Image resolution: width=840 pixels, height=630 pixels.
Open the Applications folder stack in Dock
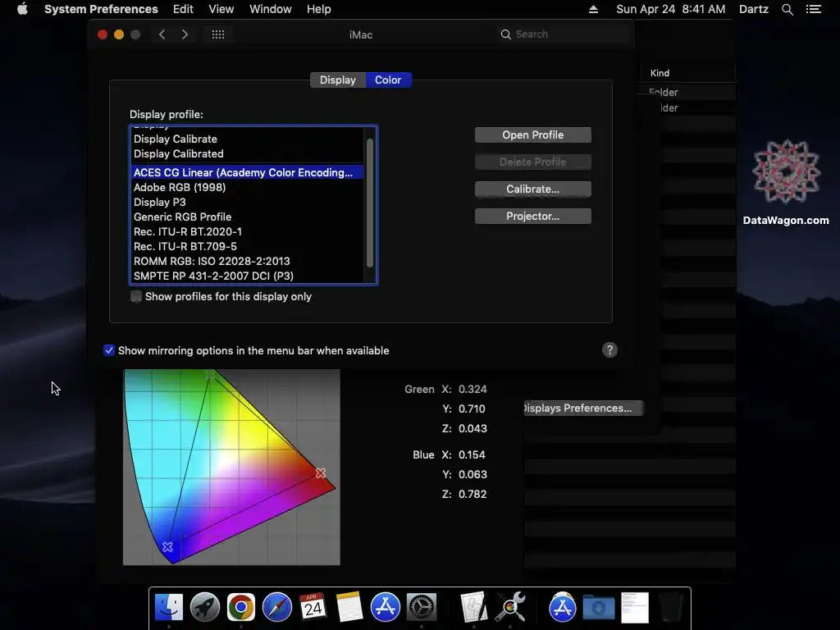click(562, 608)
